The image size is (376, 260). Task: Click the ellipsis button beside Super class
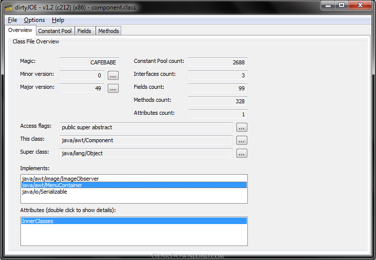(242, 153)
